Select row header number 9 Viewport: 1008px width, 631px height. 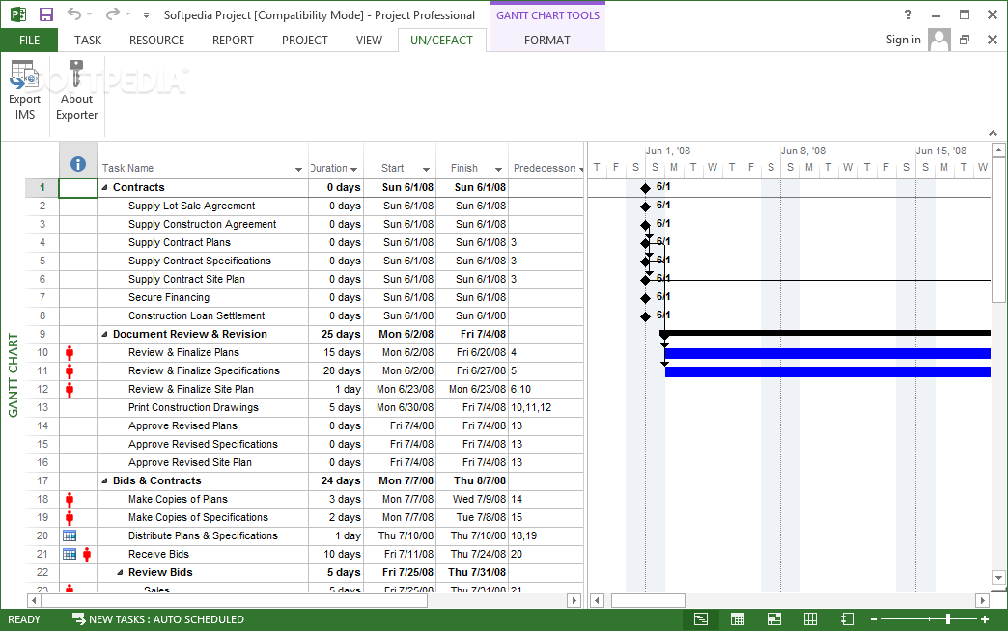[42, 334]
